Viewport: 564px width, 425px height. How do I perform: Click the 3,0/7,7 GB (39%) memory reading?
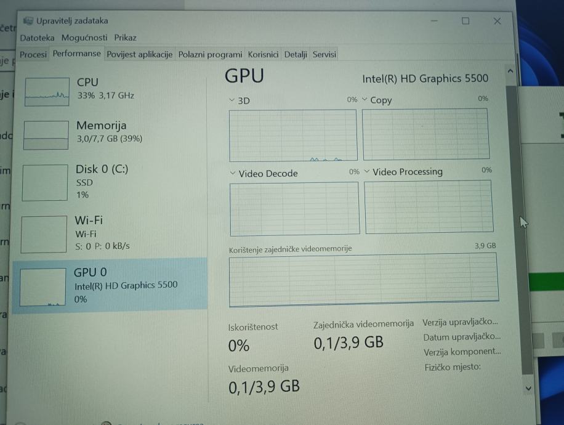110,139
